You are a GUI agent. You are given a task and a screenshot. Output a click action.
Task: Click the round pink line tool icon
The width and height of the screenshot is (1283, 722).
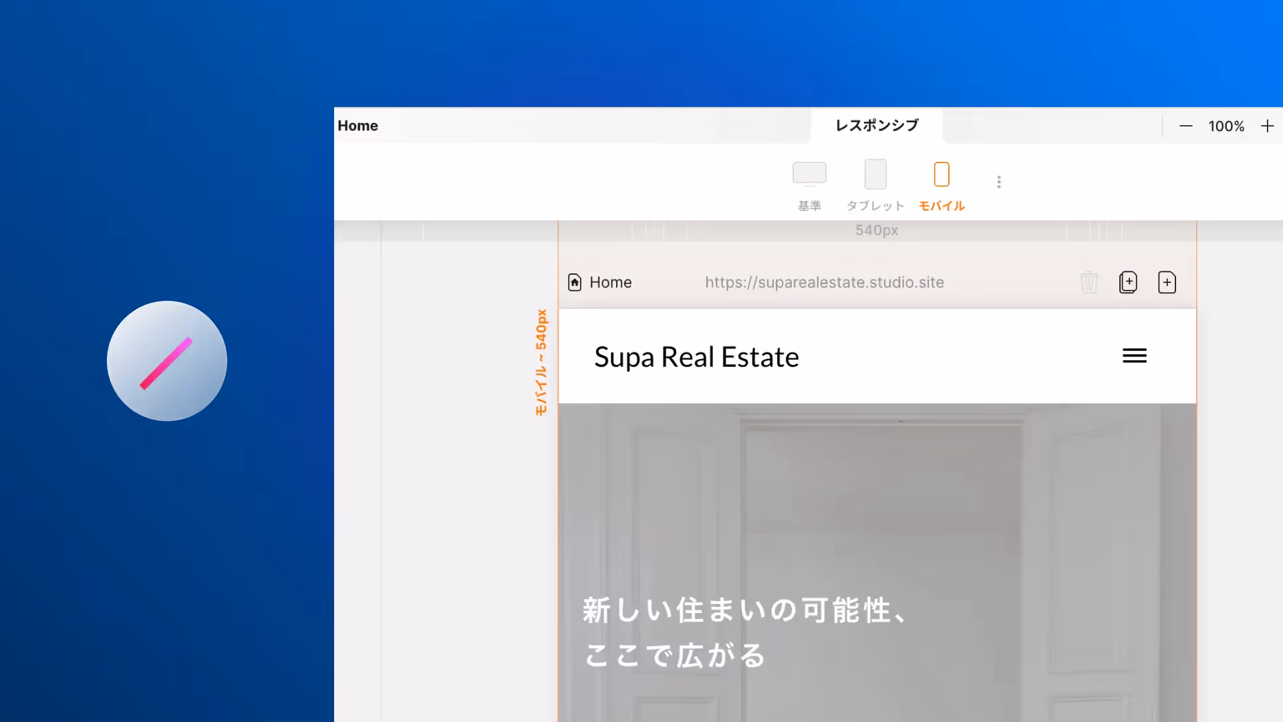pos(167,361)
